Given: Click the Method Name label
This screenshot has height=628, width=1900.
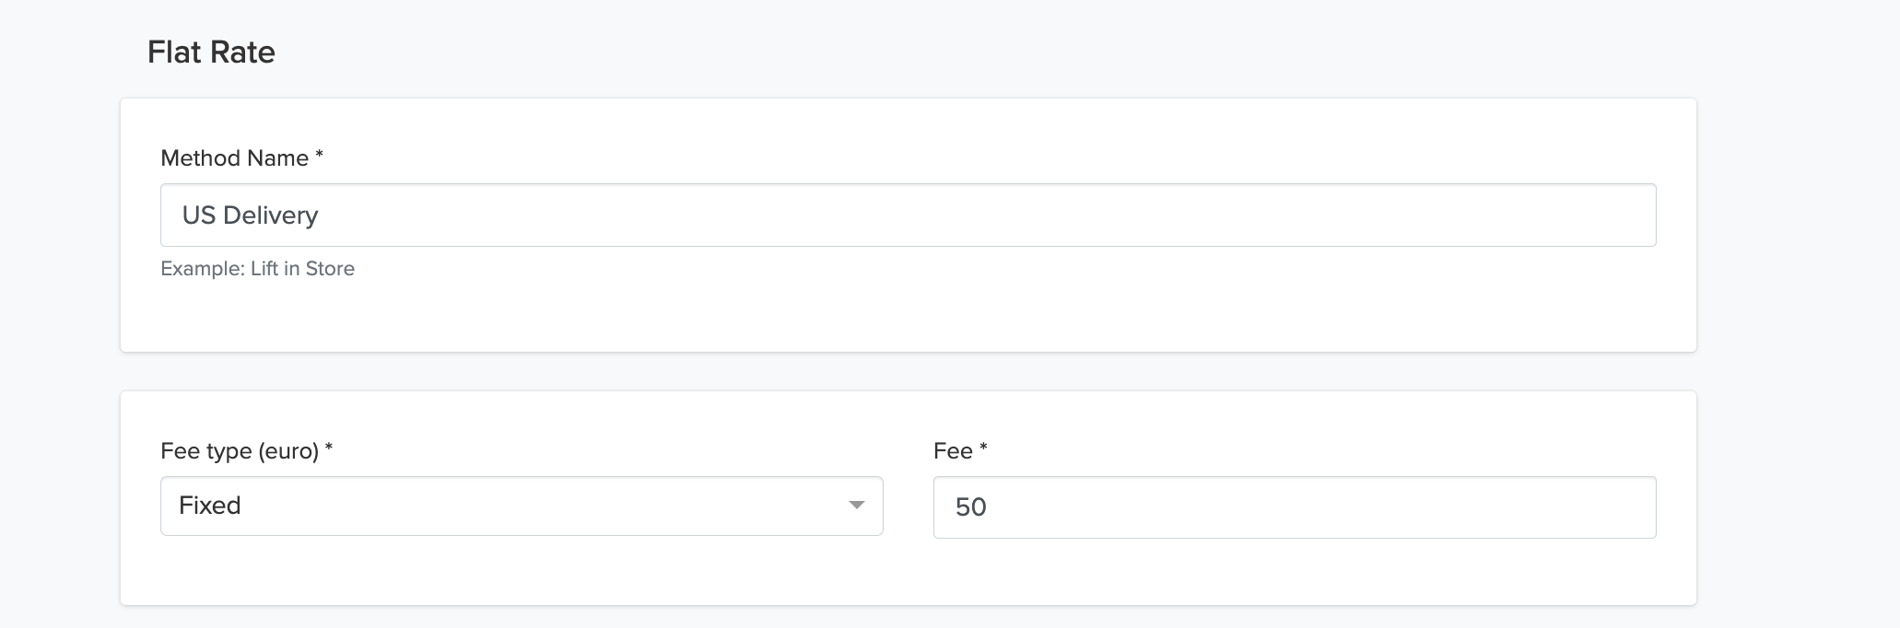Looking at the screenshot, I should pyautogui.click(x=234, y=158).
